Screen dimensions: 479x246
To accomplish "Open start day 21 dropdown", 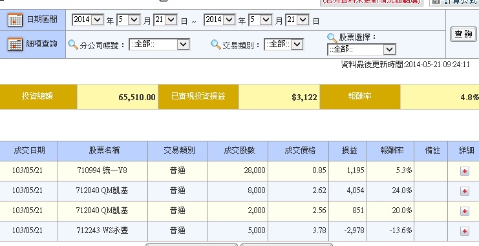I will pyautogui.click(x=165, y=20).
